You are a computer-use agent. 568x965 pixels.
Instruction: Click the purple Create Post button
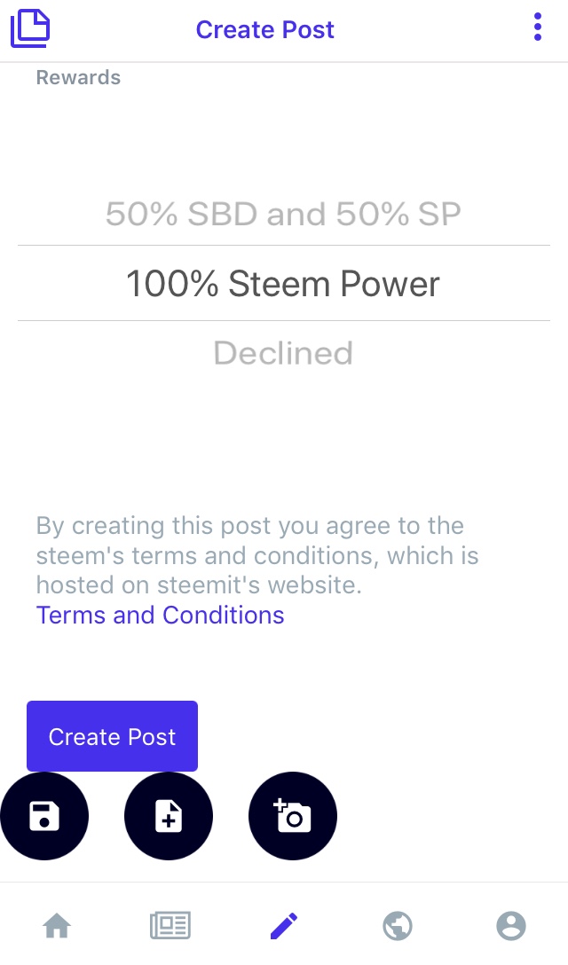[112, 736]
